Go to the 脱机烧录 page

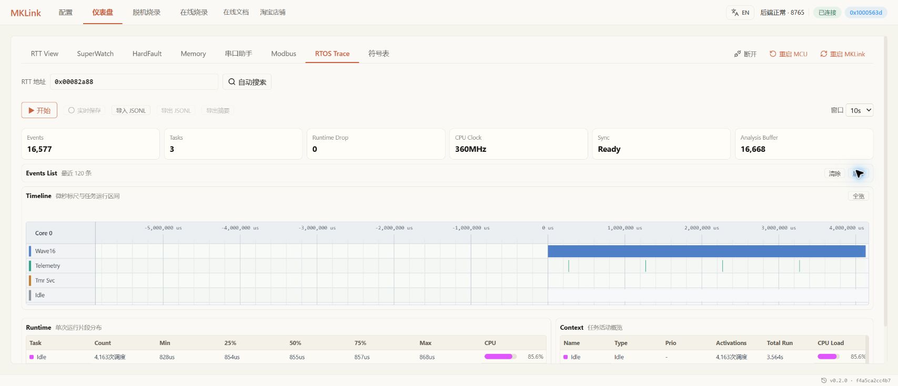[146, 13]
